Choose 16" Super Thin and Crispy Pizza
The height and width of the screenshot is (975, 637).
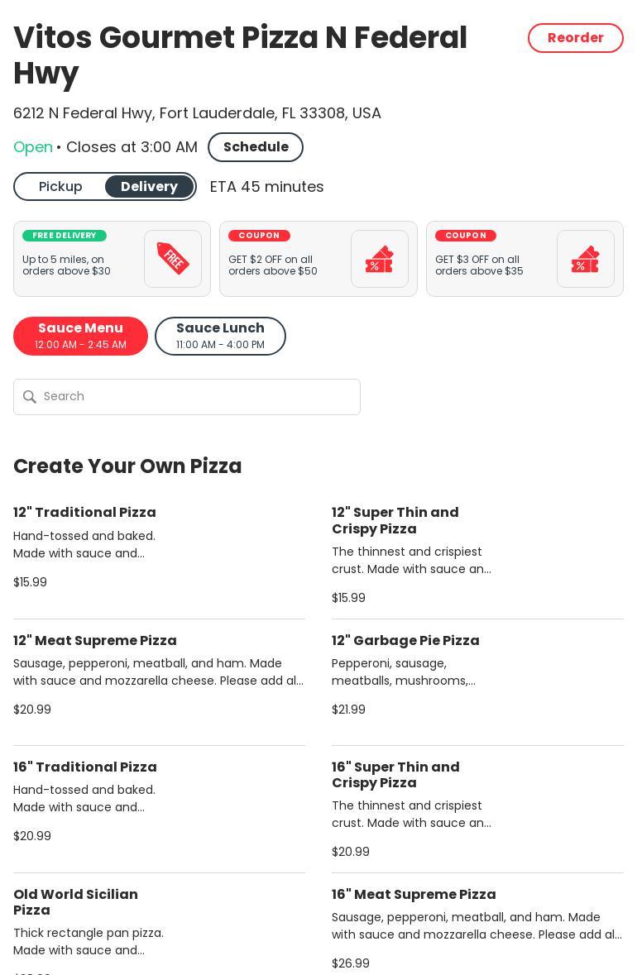tap(395, 775)
